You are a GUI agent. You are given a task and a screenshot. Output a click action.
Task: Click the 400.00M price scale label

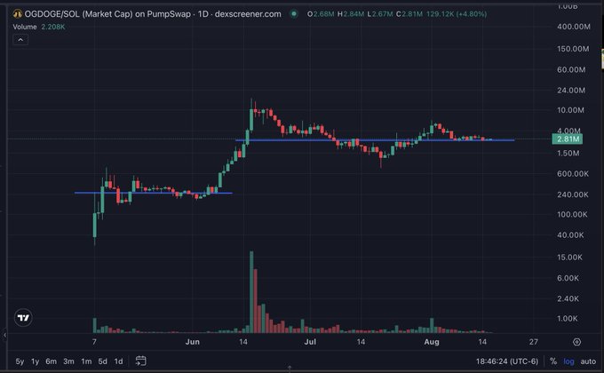(x=574, y=27)
